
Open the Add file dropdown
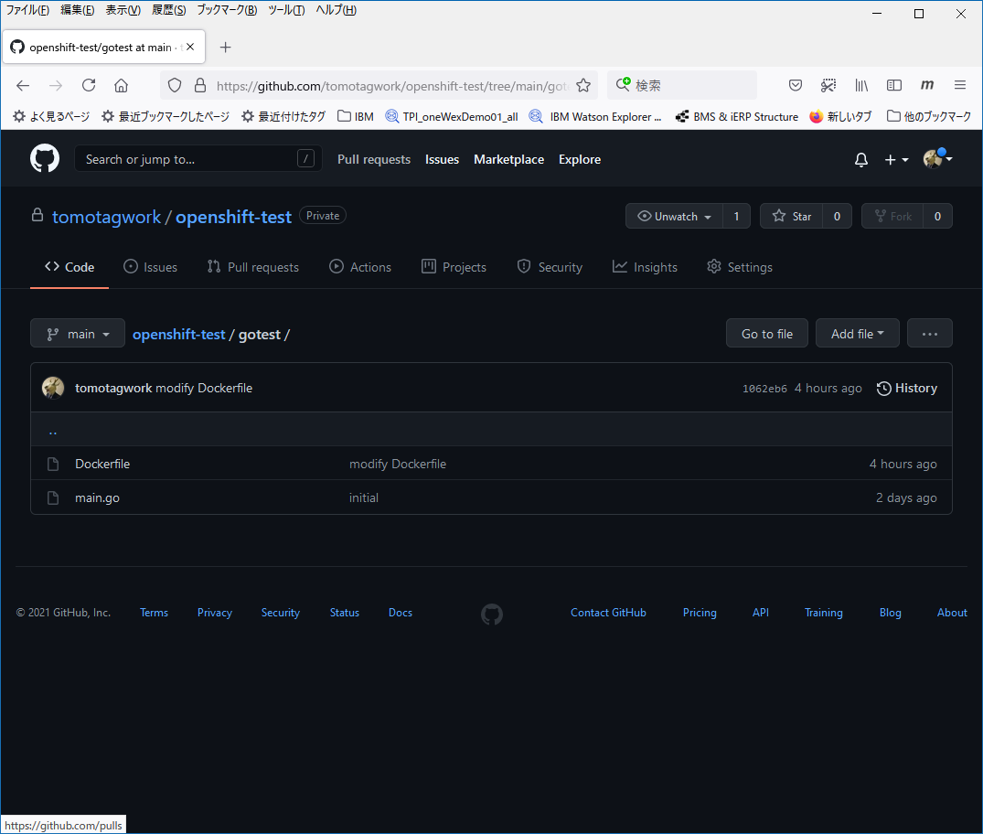(x=857, y=334)
